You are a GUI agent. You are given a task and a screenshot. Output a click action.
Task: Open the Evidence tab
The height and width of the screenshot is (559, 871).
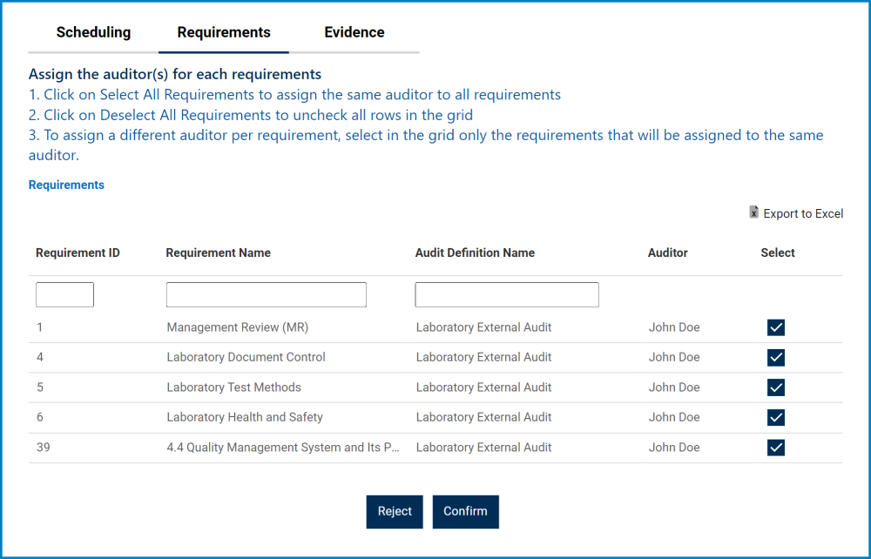(354, 32)
